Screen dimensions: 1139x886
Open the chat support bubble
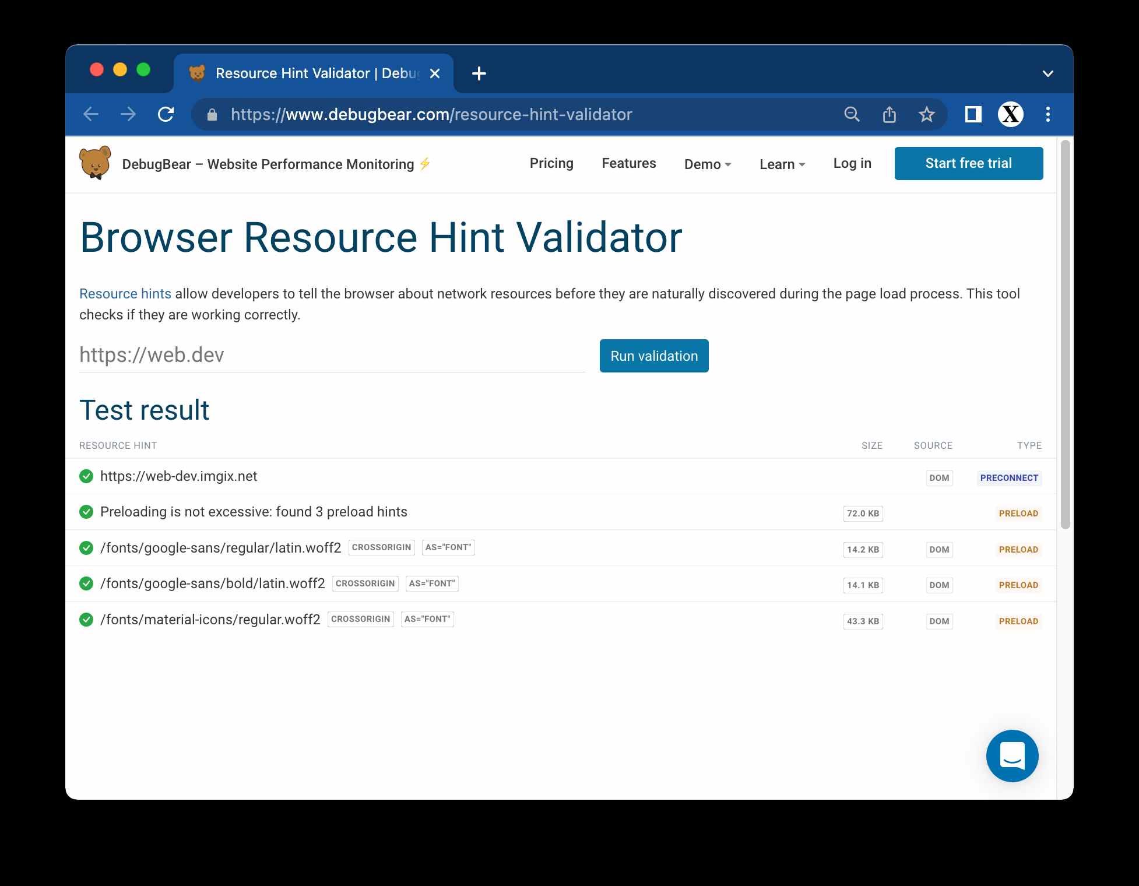[1012, 755]
